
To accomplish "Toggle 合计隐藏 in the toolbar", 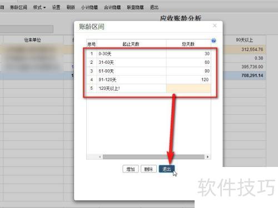I will (112, 7).
